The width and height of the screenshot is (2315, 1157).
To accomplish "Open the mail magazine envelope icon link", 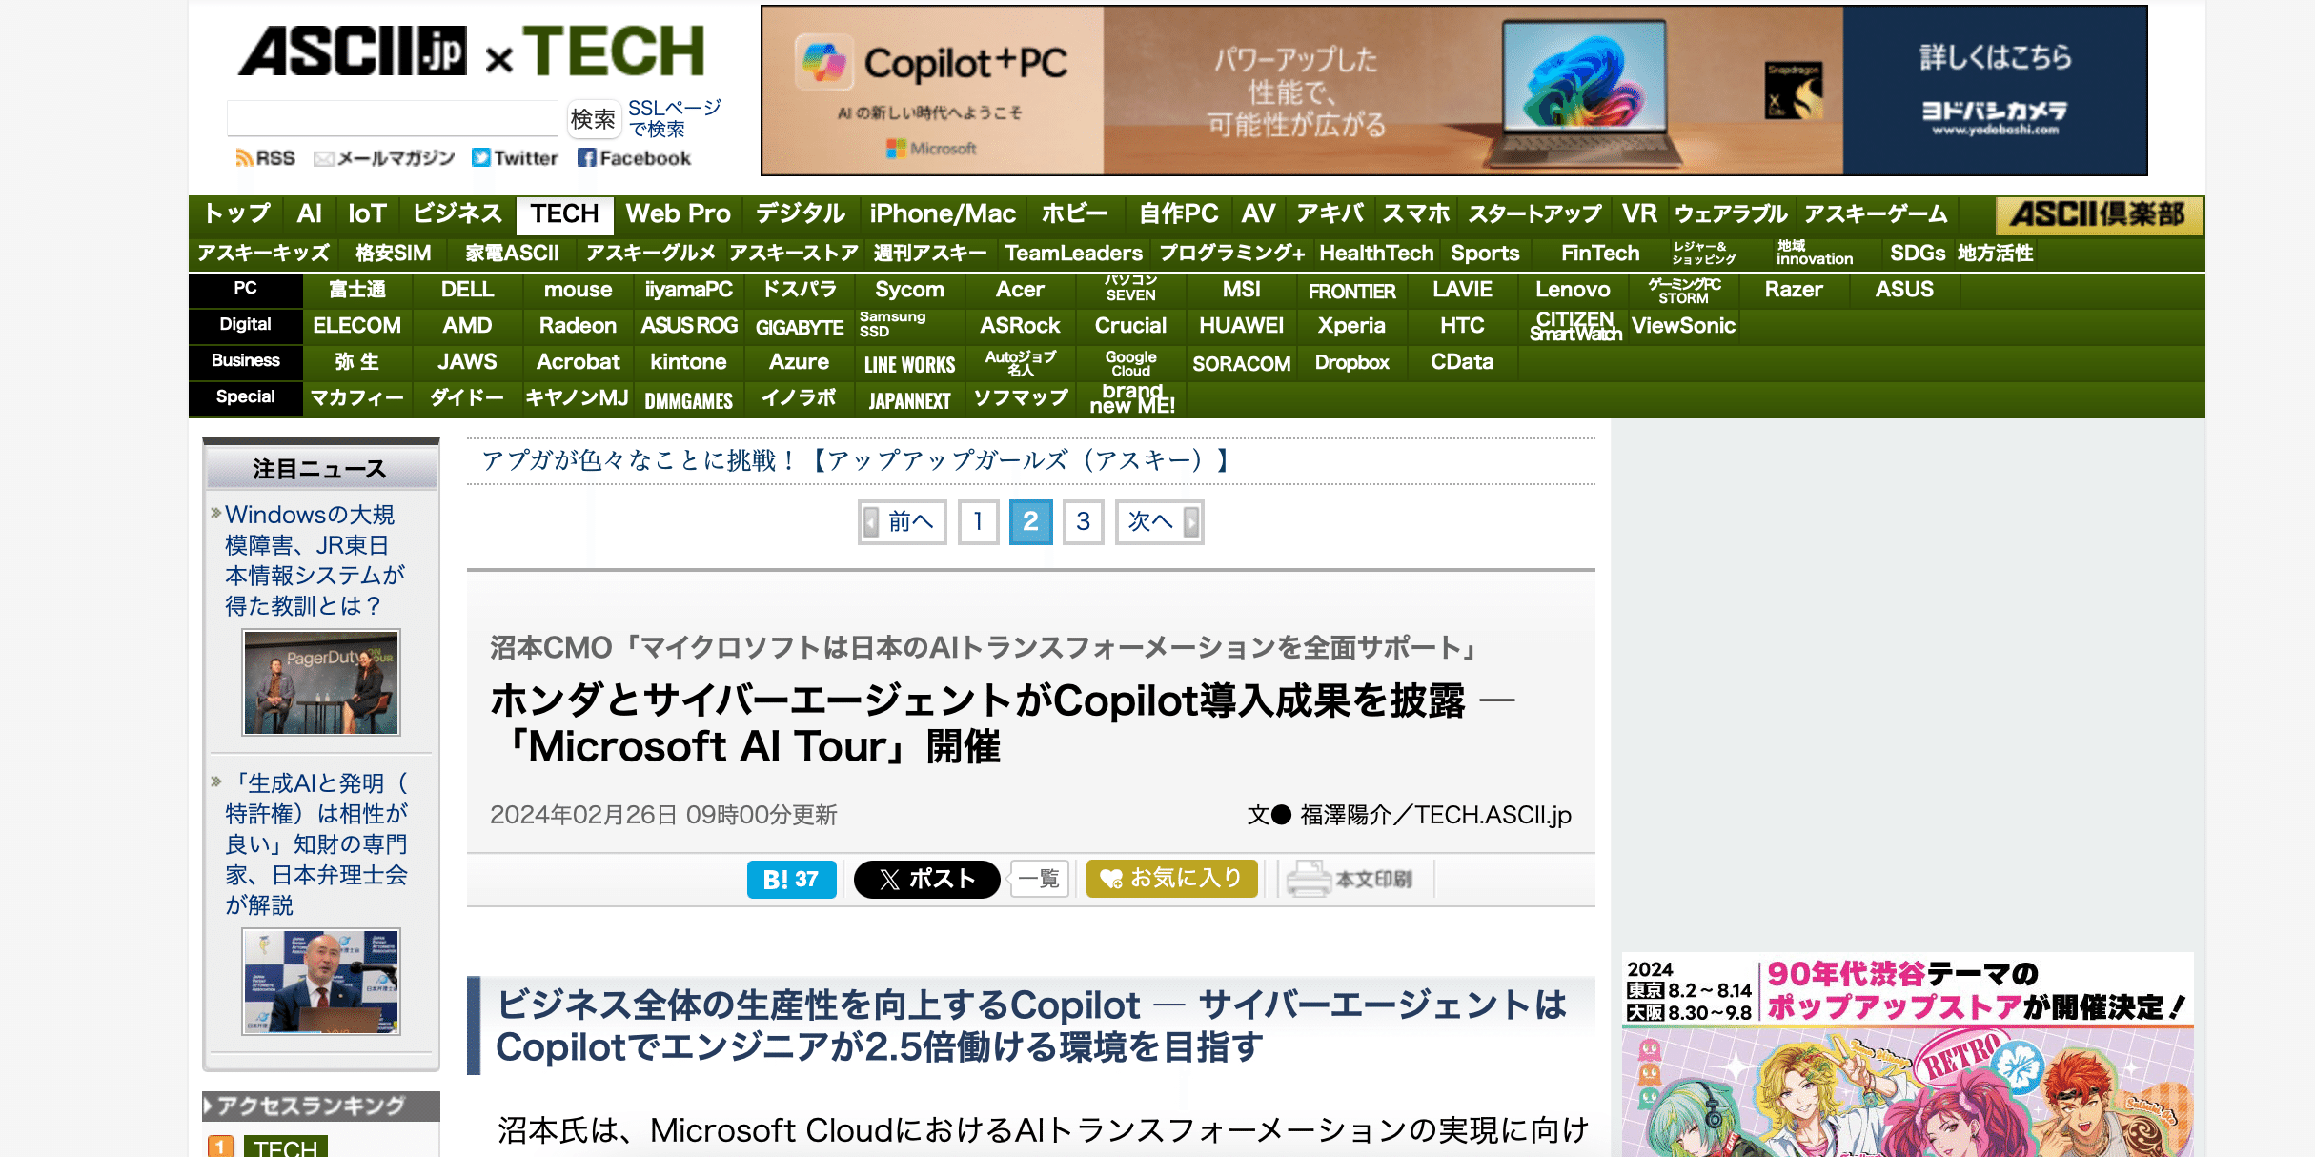I will click(x=323, y=158).
